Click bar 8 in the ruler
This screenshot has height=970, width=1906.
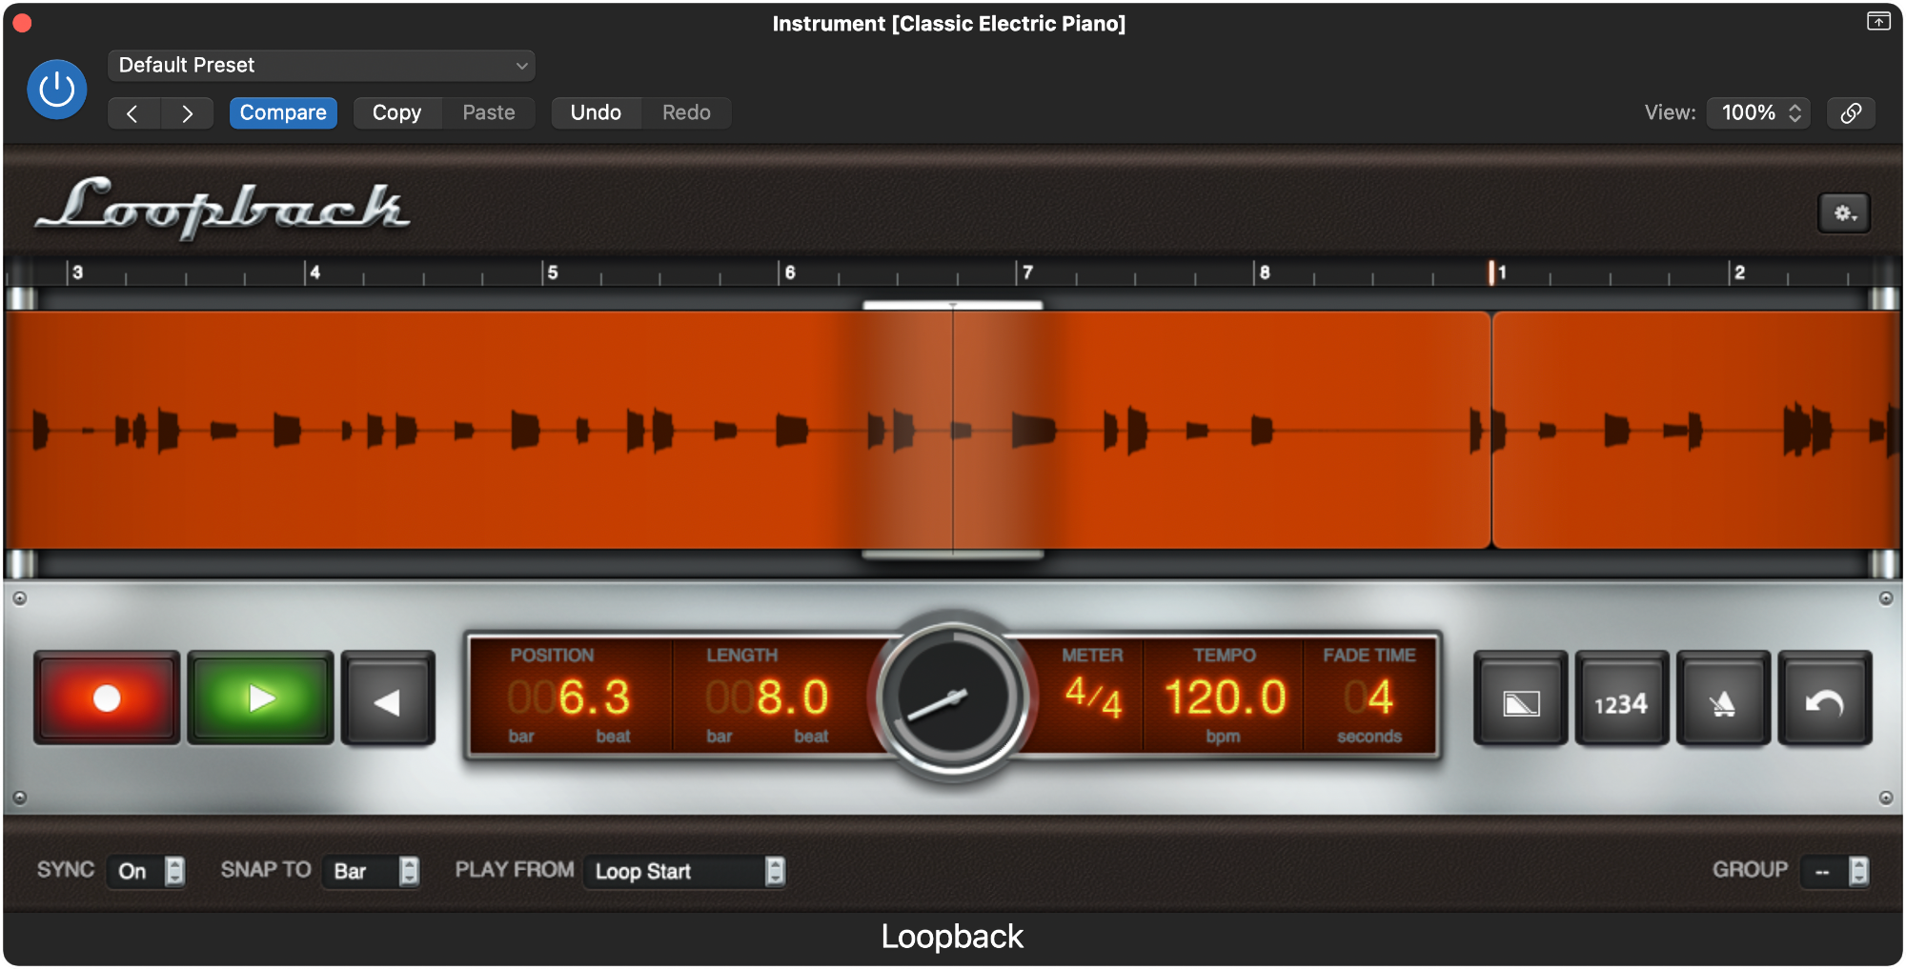(1264, 273)
